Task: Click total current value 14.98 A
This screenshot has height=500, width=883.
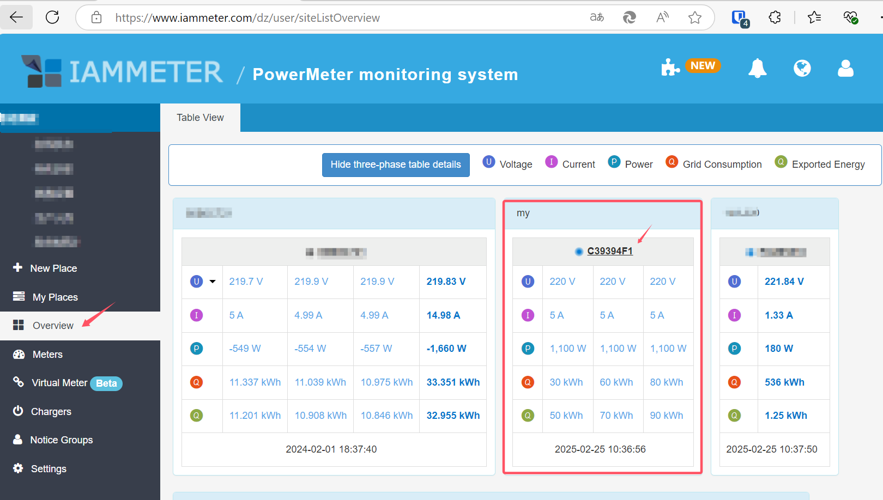Action: point(443,315)
